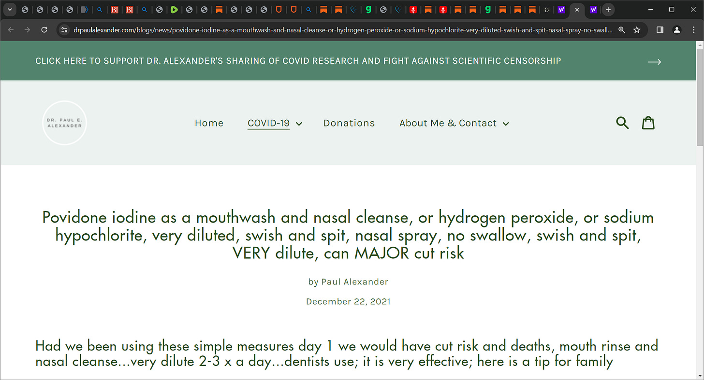
Task: Click the Povidone iodine article headline
Action: pyautogui.click(x=348, y=235)
